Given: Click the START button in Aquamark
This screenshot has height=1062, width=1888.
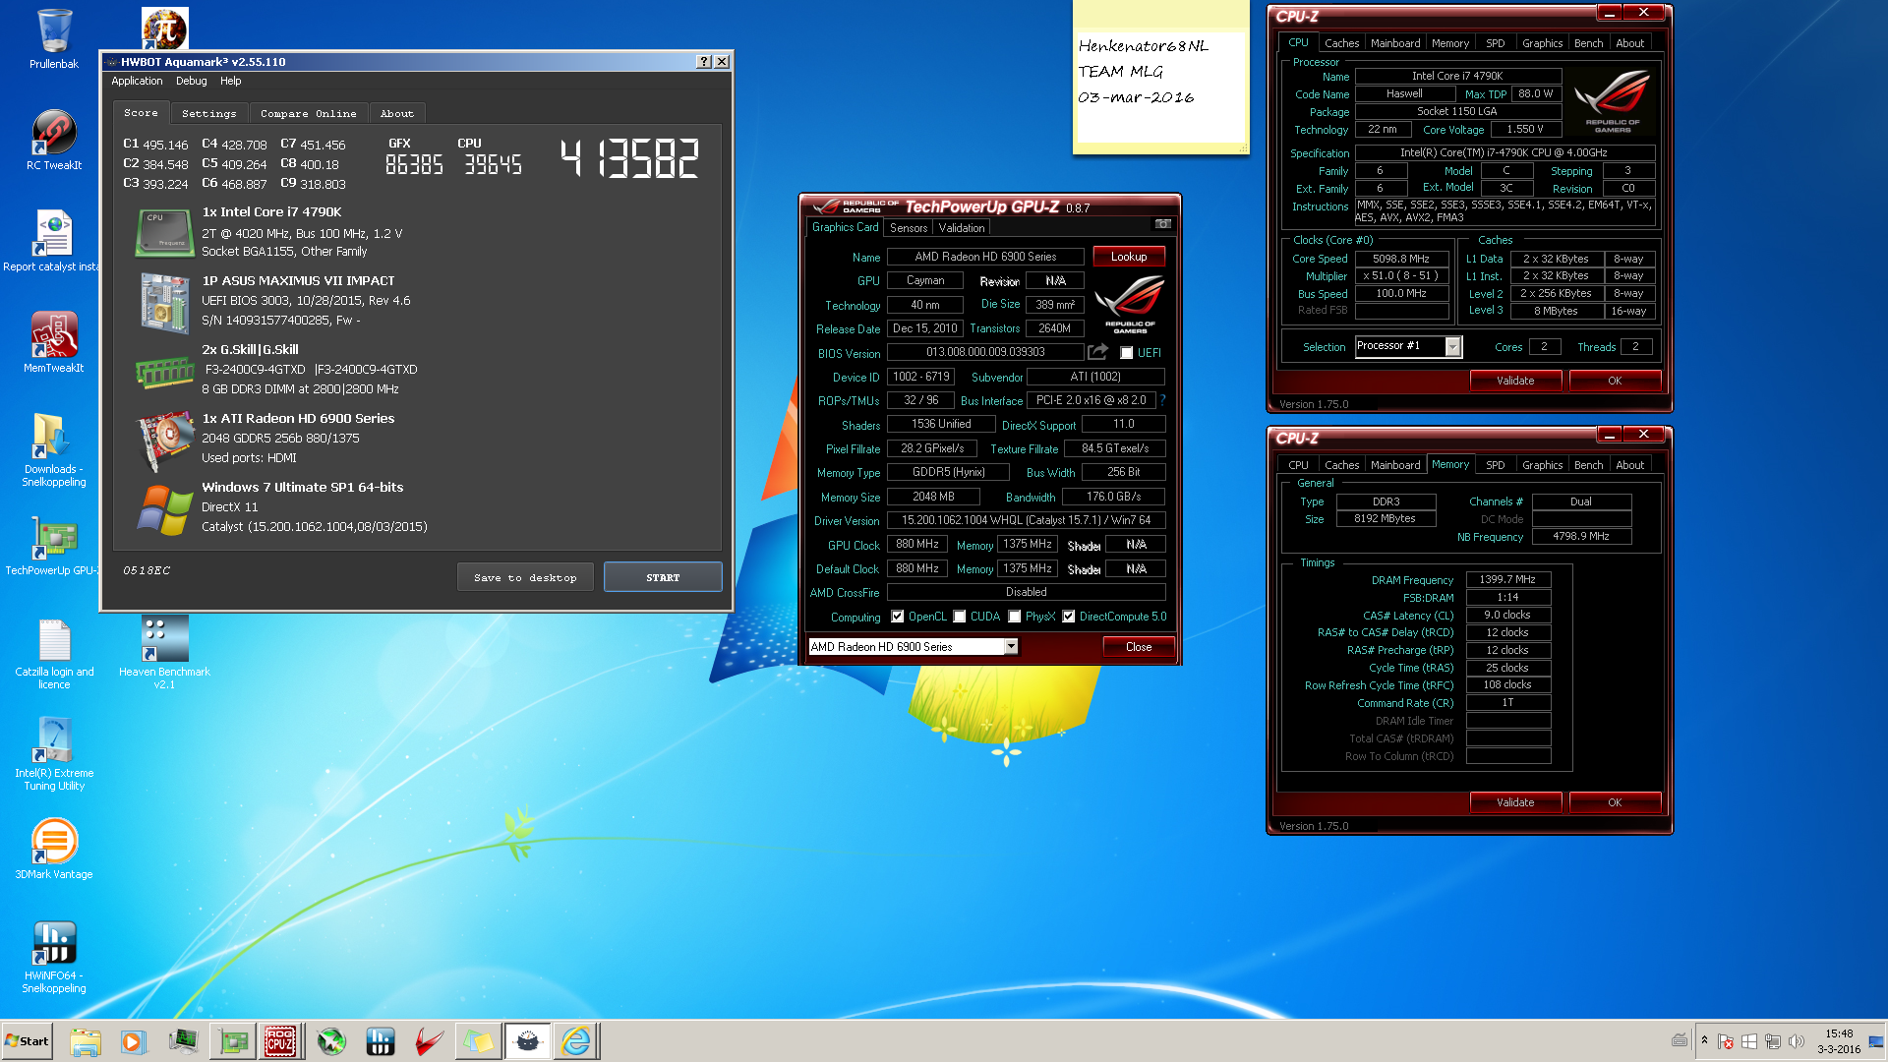Looking at the screenshot, I should pos(663,577).
